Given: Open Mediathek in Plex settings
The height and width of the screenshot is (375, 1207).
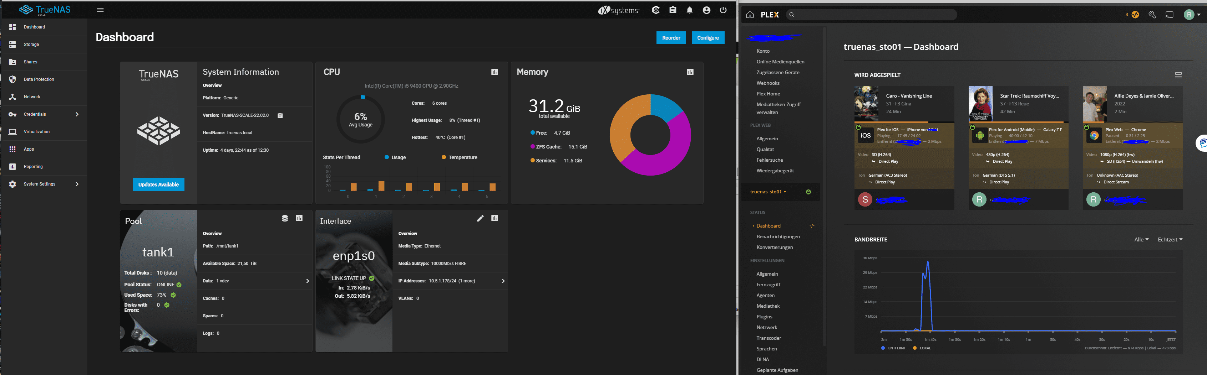Looking at the screenshot, I should [x=768, y=306].
